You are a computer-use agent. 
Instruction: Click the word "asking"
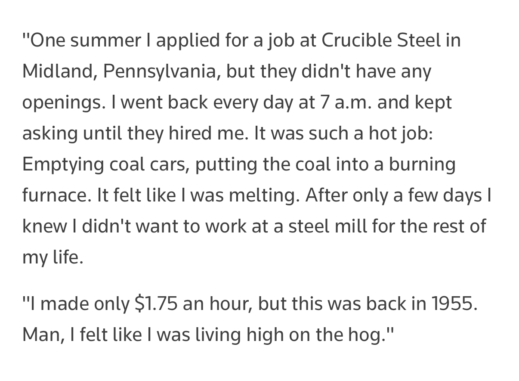[x=49, y=133]
